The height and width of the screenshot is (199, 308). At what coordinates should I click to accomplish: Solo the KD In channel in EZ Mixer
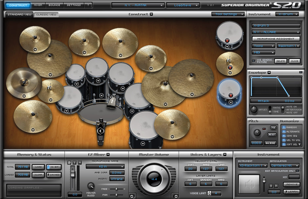pos(74,162)
